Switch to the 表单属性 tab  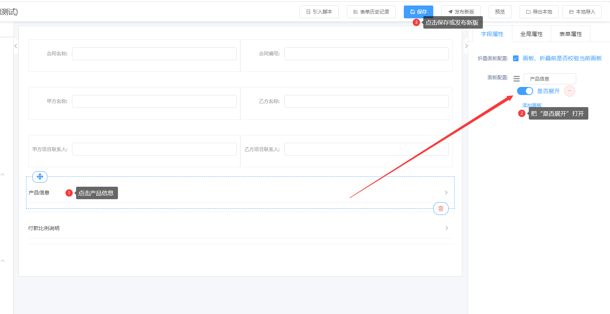point(571,34)
